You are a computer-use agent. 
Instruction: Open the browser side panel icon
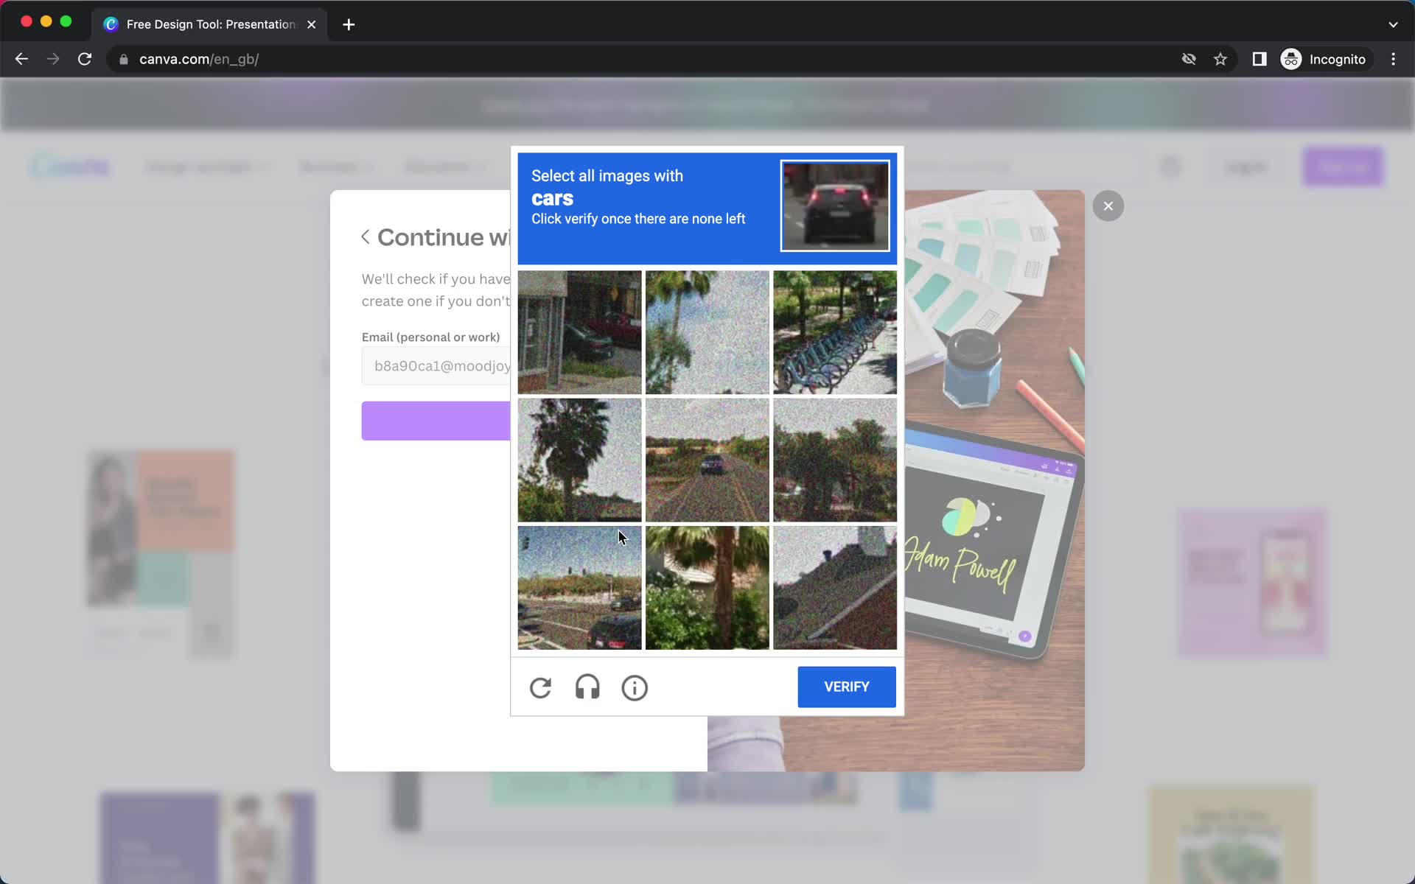(x=1259, y=59)
